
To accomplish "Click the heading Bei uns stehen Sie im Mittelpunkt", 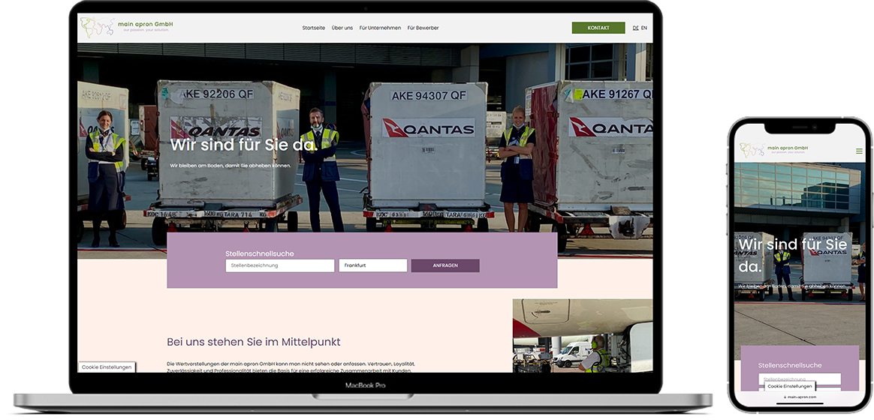I will coord(254,341).
